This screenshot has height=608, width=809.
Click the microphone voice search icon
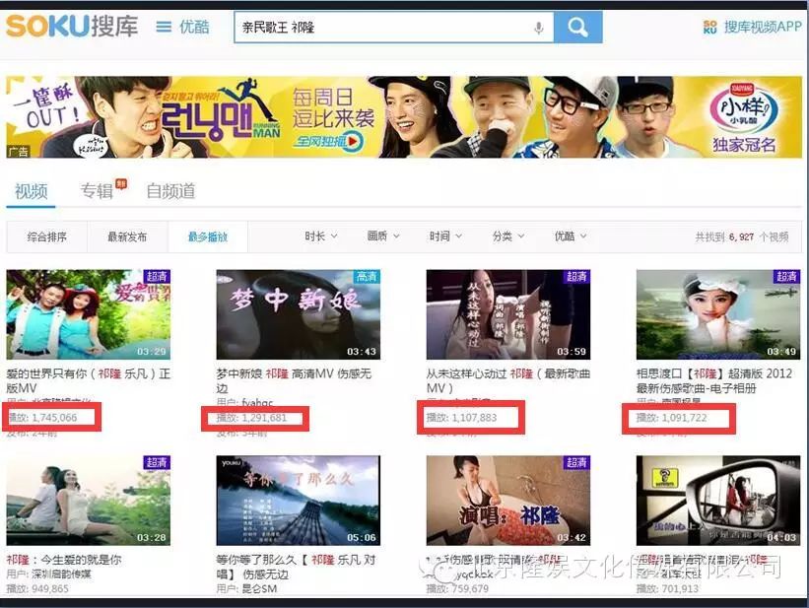[539, 28]
